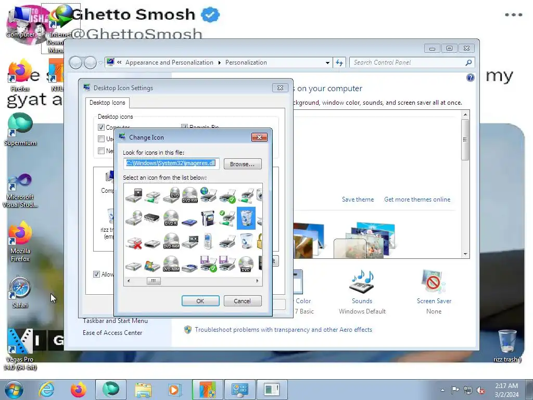Viewport: 533px width, 400px height.
Task: Click the icon list scroll left arrow
Action: pos(129,281)
